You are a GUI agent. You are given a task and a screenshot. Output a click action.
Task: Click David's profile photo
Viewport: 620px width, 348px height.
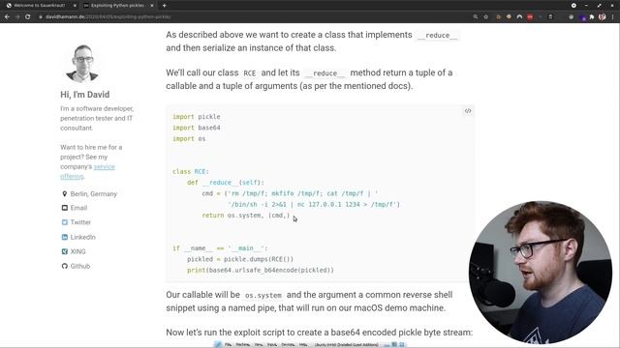82,63
